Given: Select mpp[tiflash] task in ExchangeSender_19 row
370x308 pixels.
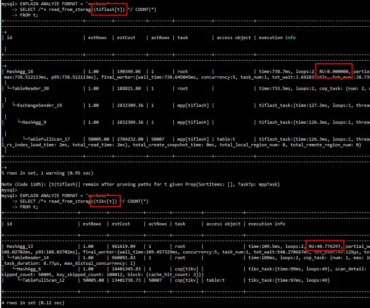Looking at the screenshot, I should tap(193, 105).
